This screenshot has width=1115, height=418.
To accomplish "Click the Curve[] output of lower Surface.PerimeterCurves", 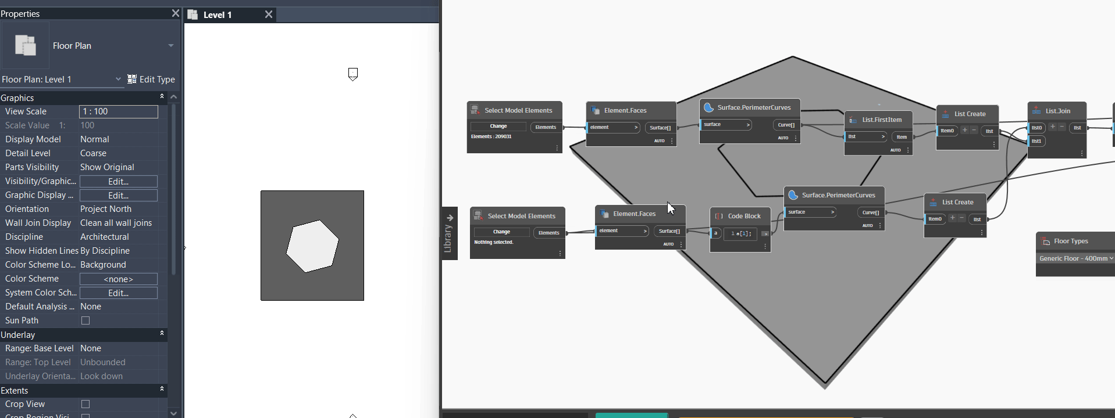I will 871,212.
